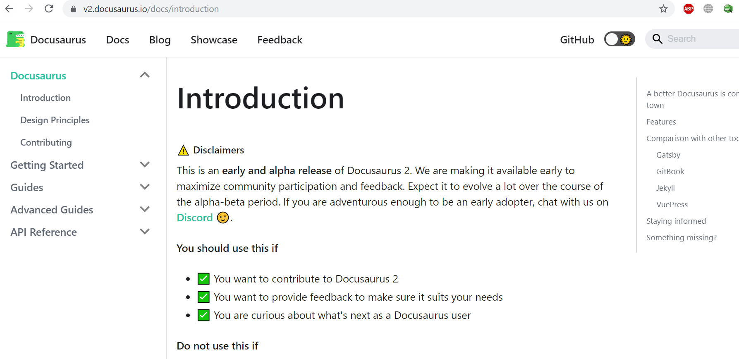739x359 pixels.
Task: Click the browser forward arrow
Action: [29, 9]
